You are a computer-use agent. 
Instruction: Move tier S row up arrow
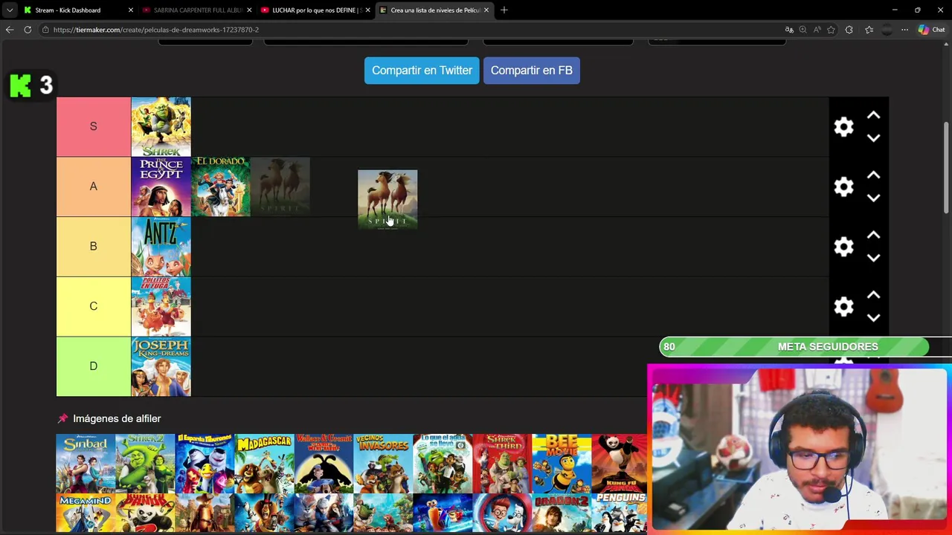[x=873, y=116]
